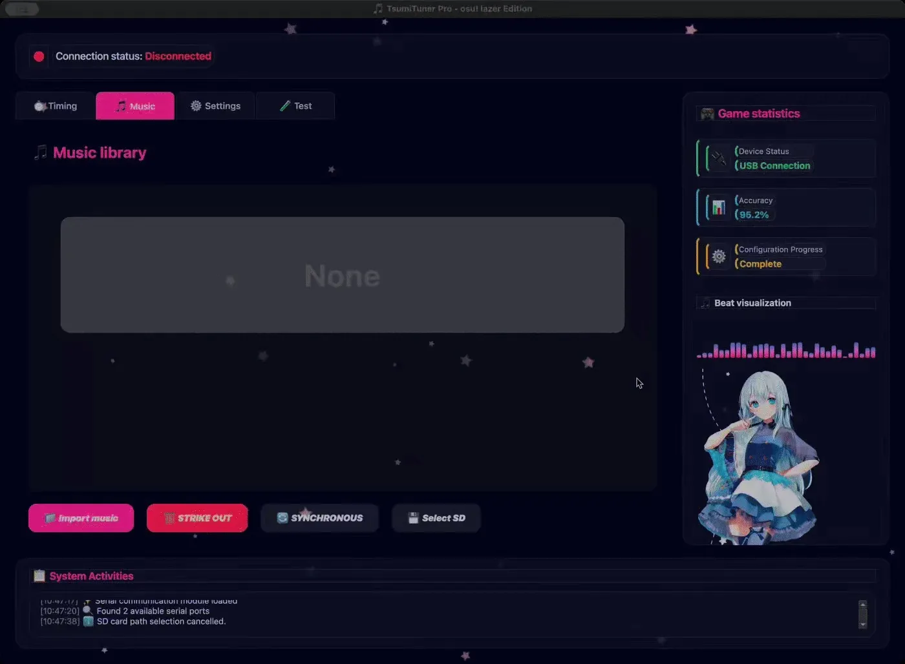Choose the Select SD button
The image size is (905, 664).
(436, 518)
